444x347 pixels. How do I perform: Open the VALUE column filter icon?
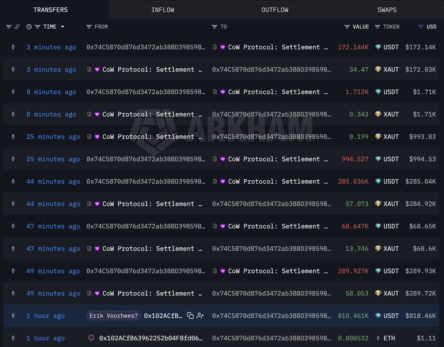pos(347,27)
